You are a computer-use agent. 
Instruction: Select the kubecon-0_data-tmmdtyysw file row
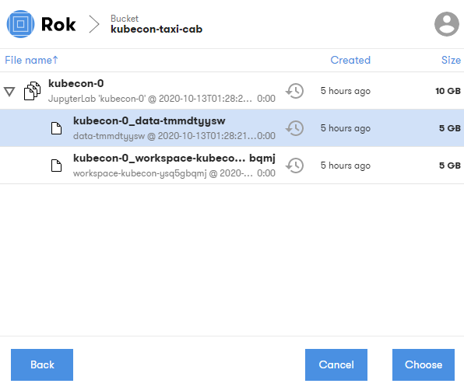232,128
